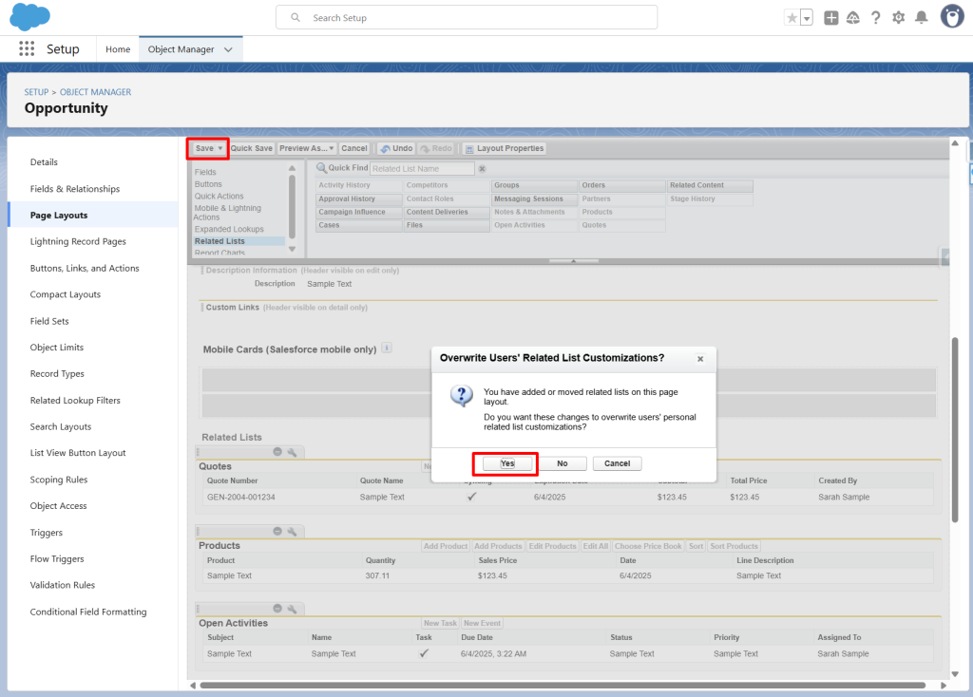Viewport: 973px width, 697px height.
Task: Open the notifications bell
Action: (921, 18)
